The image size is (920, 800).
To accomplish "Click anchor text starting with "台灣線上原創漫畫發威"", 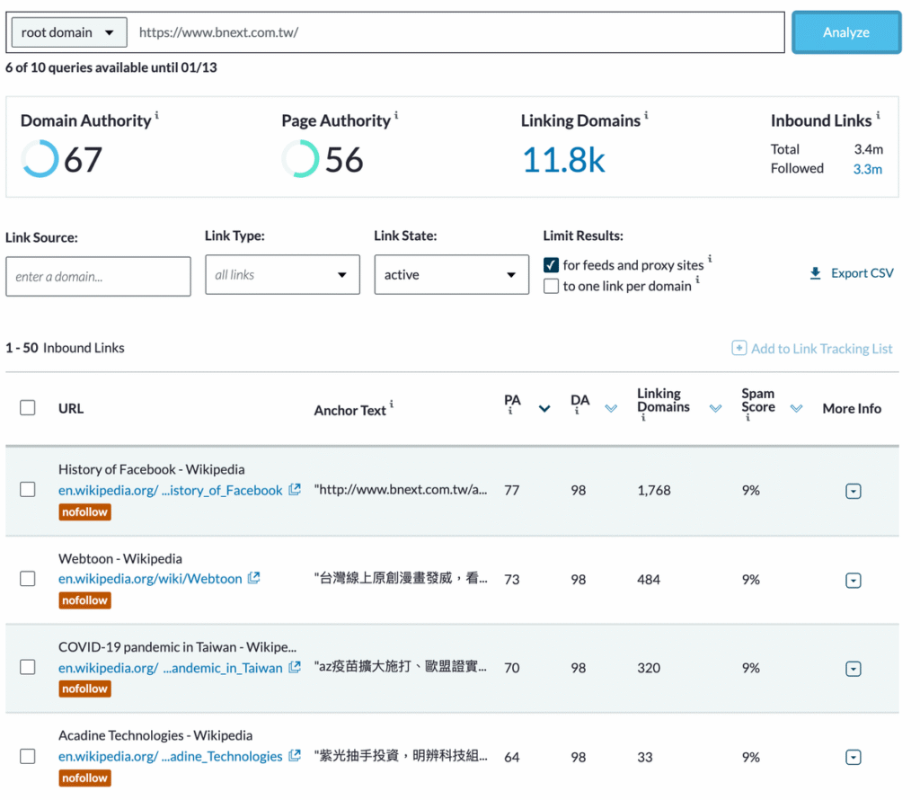I will tap(401, 578).
